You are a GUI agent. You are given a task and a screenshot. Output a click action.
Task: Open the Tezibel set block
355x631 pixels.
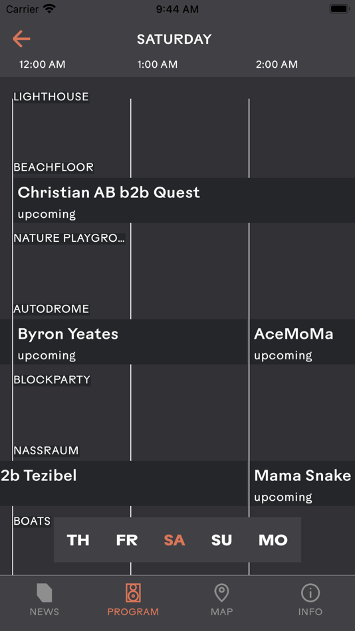tap(123, 484)
